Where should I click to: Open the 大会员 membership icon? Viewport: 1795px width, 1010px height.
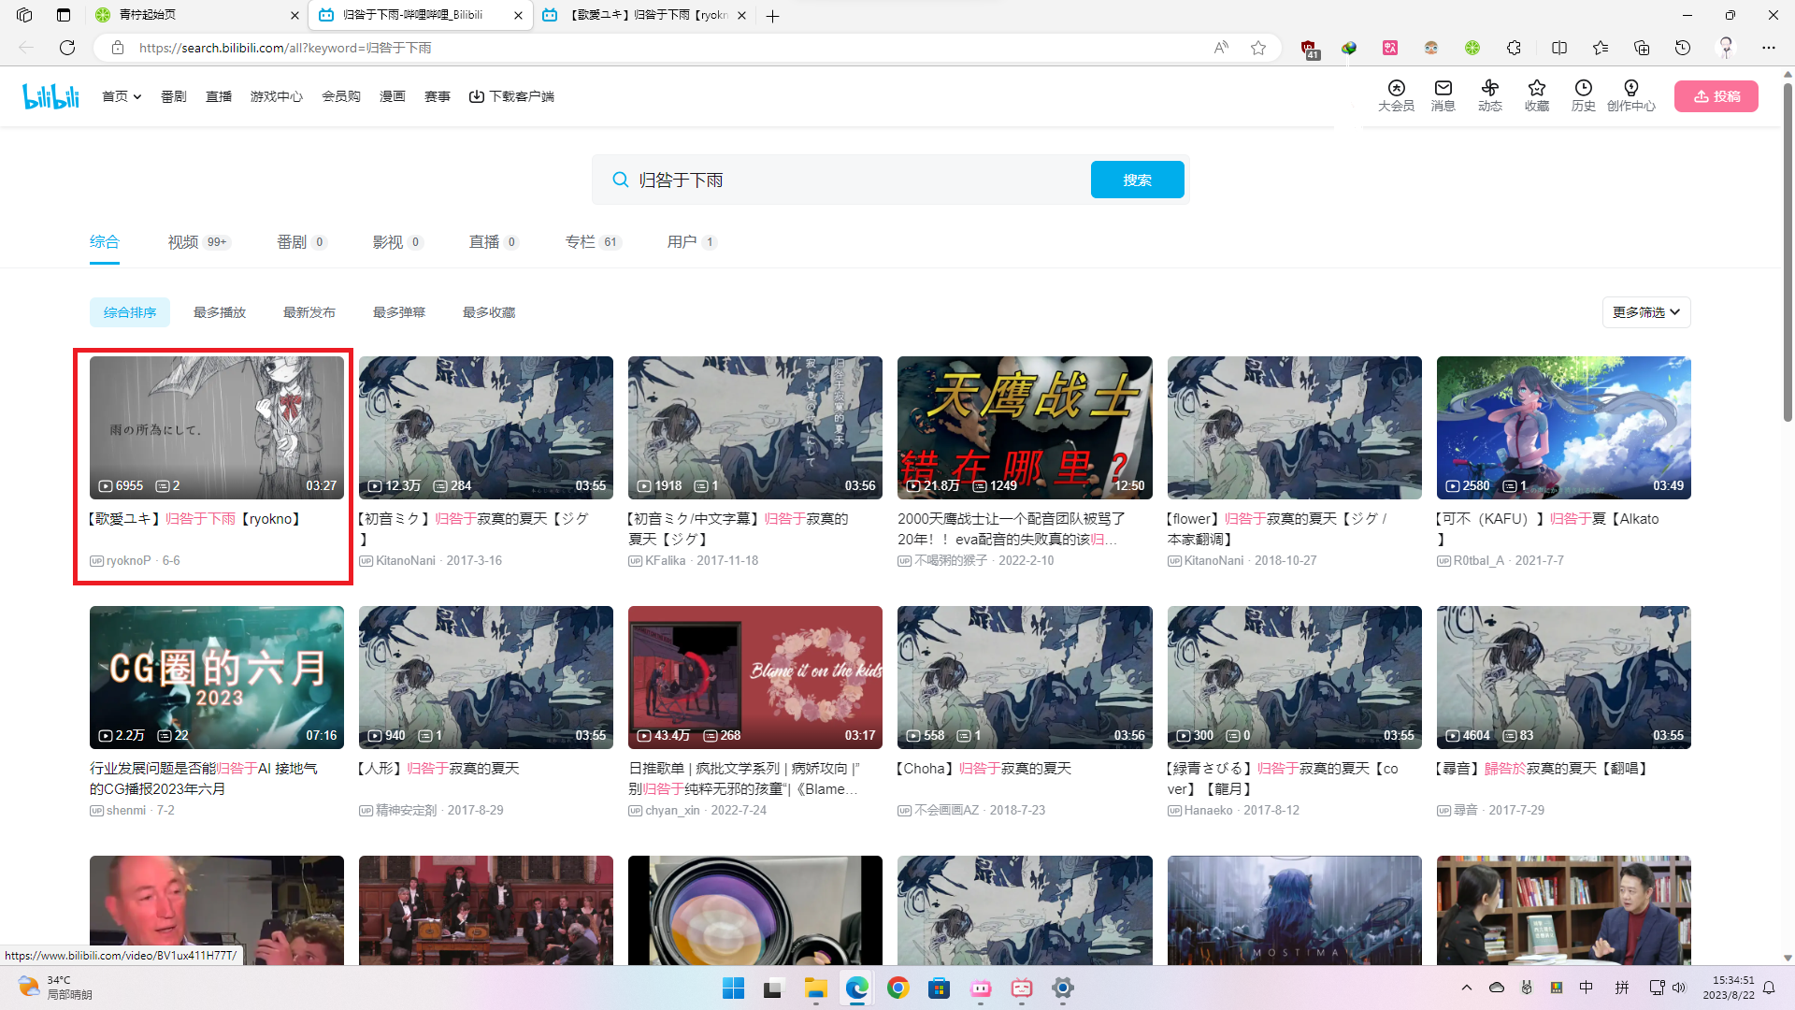tap(1396, 95)
